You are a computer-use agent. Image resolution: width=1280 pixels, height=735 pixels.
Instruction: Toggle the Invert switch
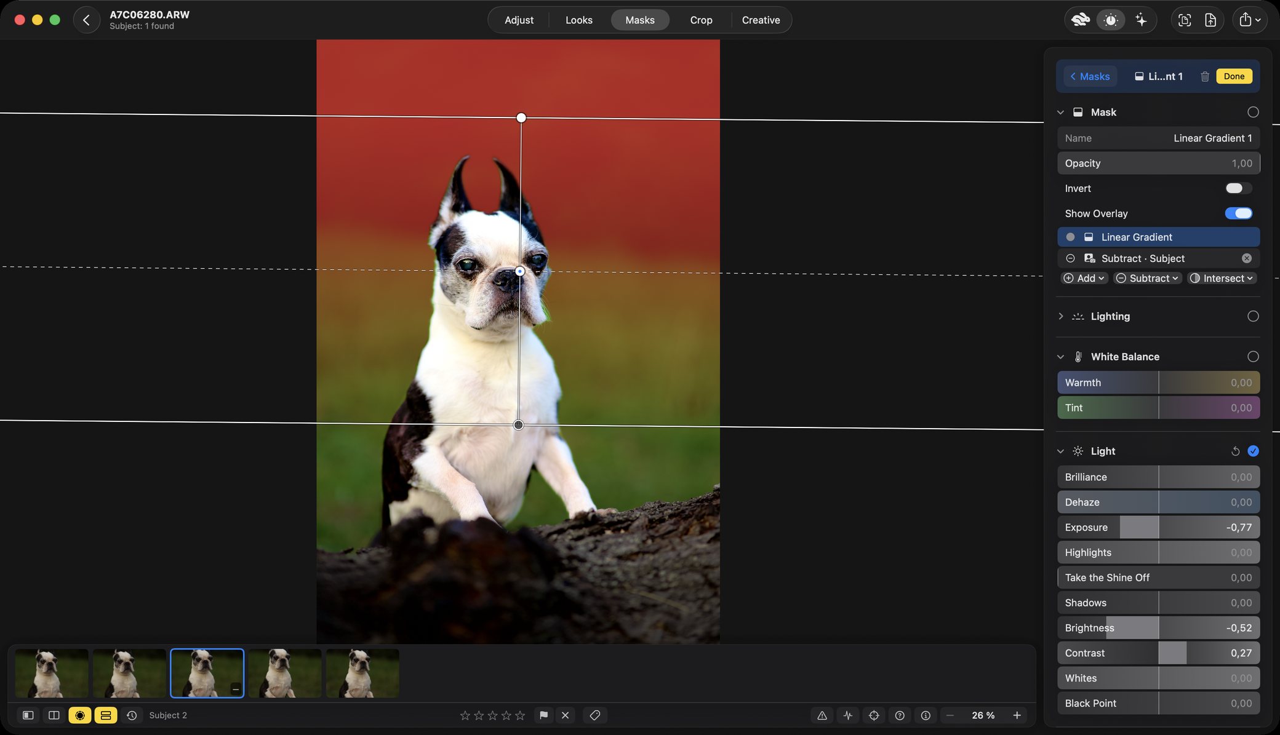coord(1238,188)
